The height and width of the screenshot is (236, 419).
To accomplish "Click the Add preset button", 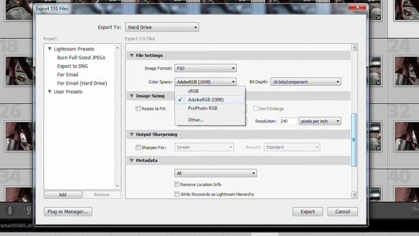I will click(63, 195).
